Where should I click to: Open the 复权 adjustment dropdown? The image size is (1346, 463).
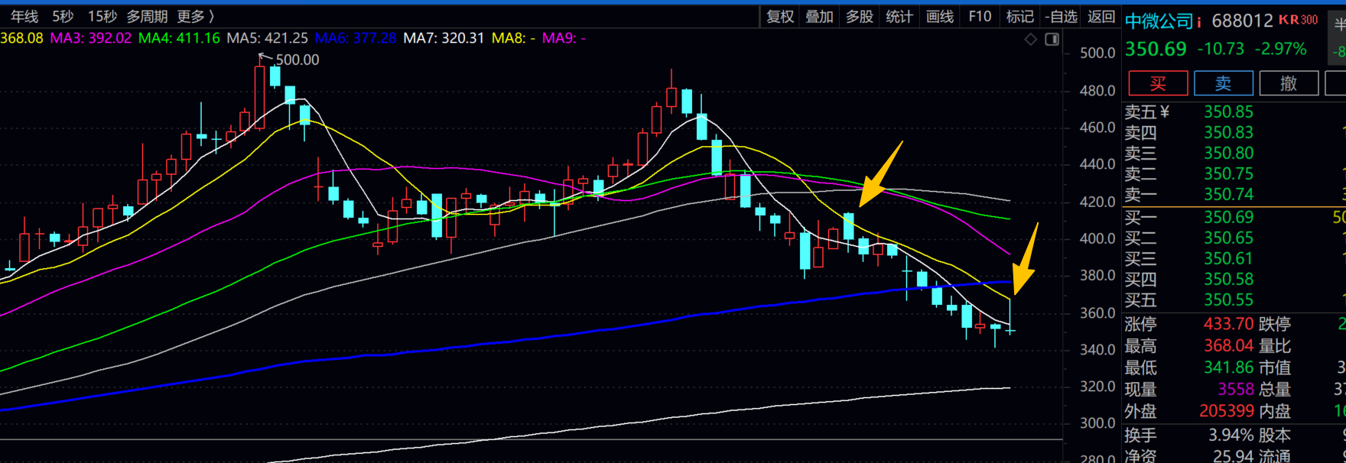pos(780,16)
